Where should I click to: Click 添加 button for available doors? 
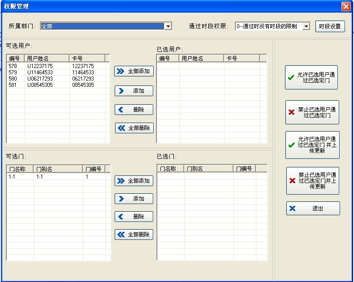click(x=134, y=199)
